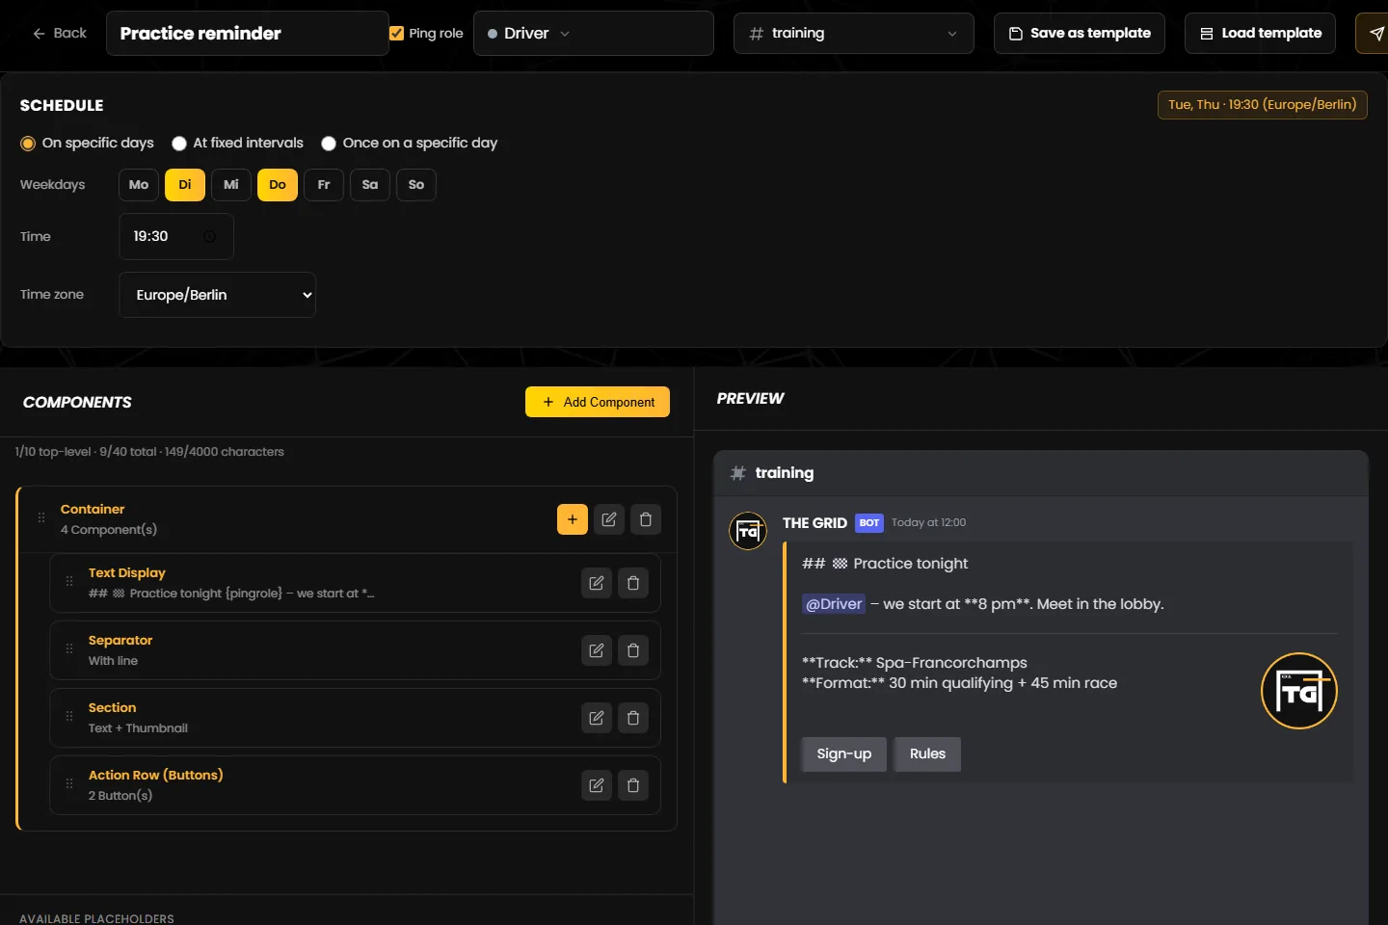Delete the Container component
The height and width of the screenshot is (925, 1388).
646,519
